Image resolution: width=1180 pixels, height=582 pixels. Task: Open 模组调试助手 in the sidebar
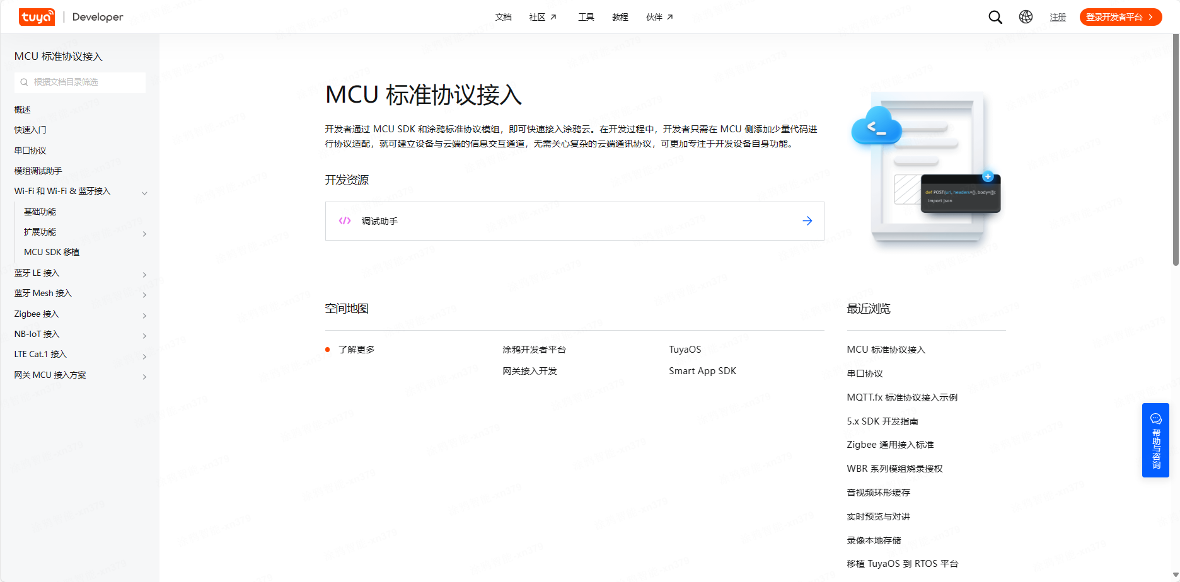tap(38, 171)
